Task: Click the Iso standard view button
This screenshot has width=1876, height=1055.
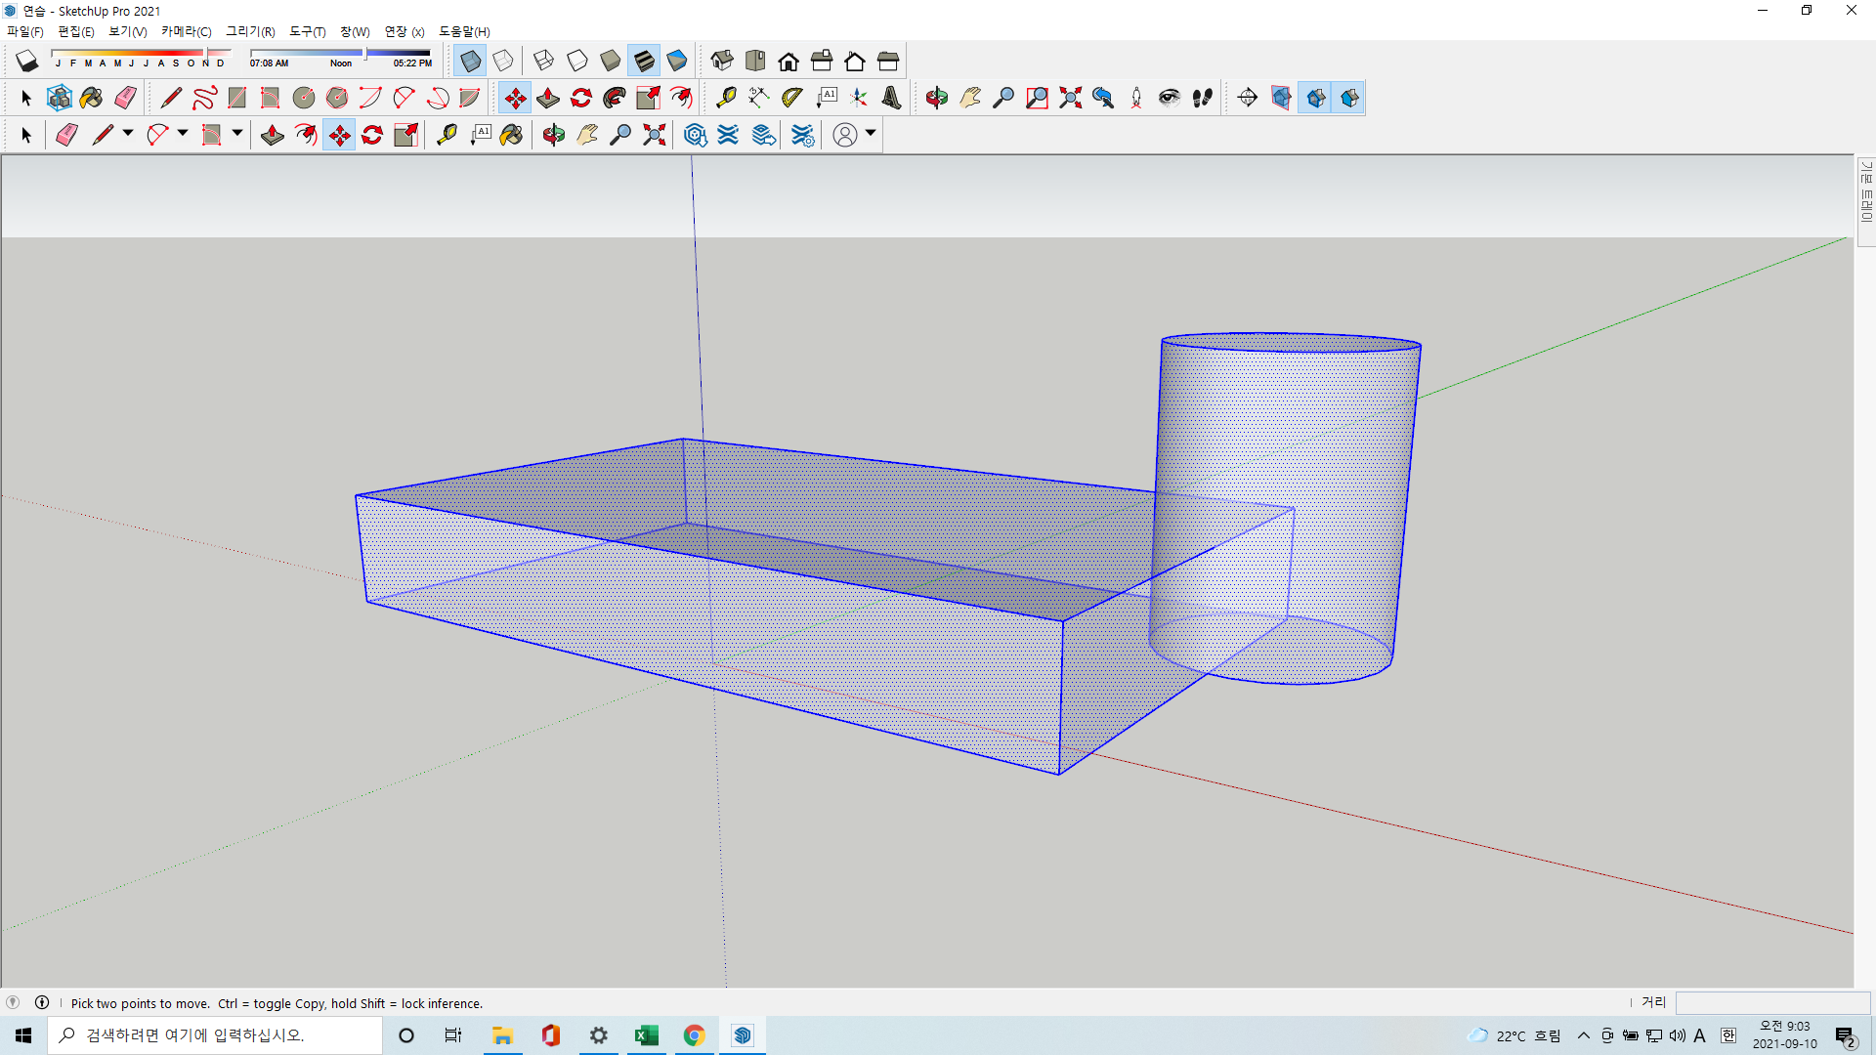Action: click(722, 61)
